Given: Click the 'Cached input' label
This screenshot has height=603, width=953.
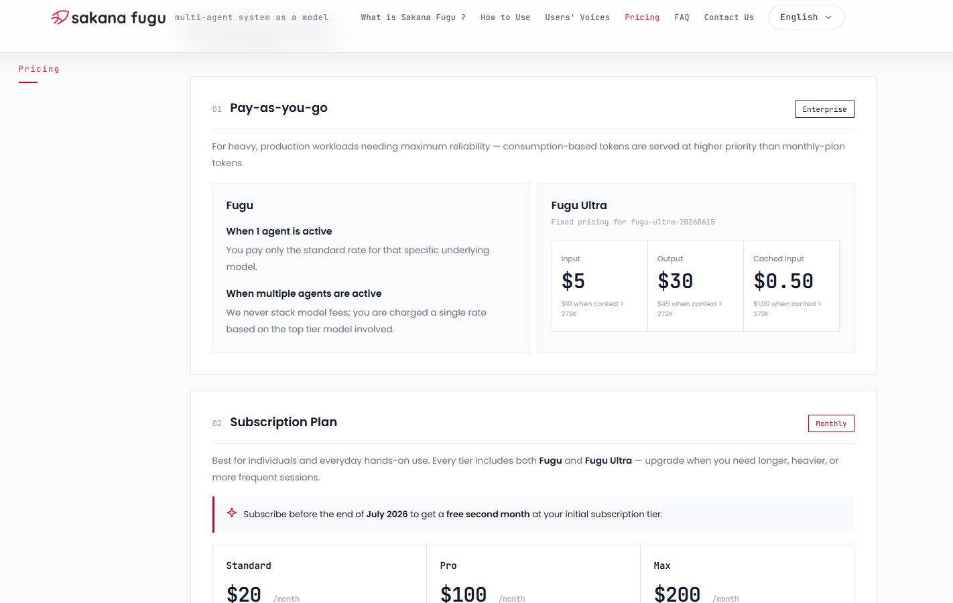Looking at the screenshot, I should 779,259.
